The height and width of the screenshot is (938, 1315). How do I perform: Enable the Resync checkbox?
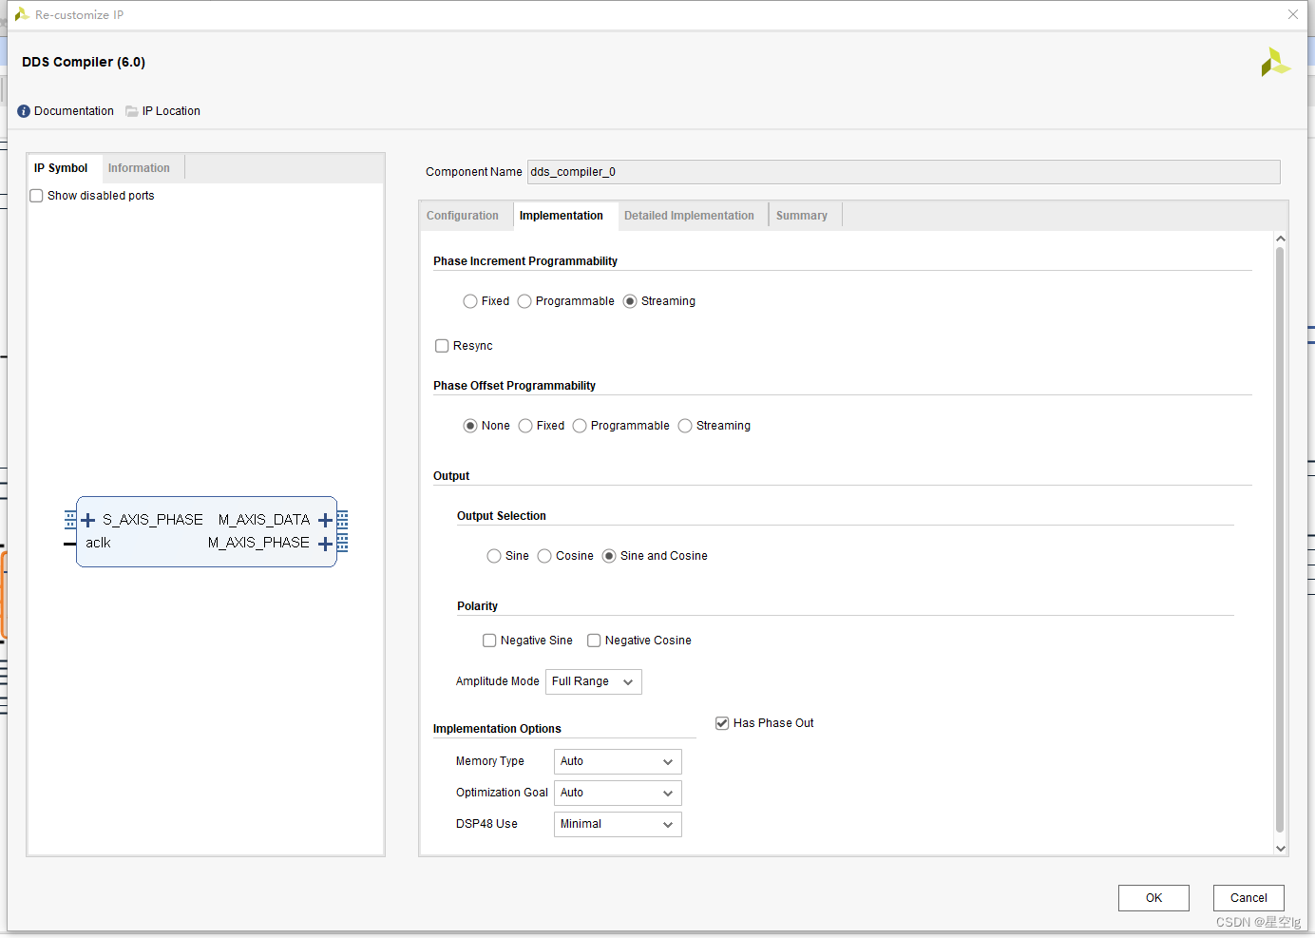(x=442, y=346)
